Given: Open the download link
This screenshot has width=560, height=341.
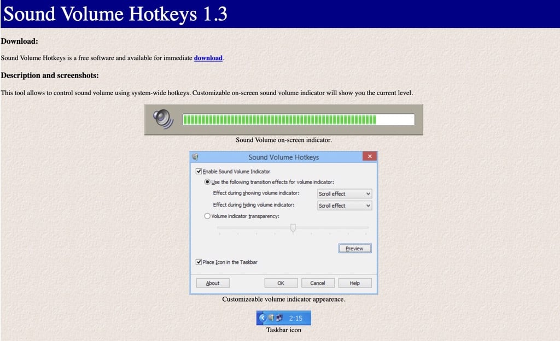Looking at the screenshot, I should tap(208, 58).
